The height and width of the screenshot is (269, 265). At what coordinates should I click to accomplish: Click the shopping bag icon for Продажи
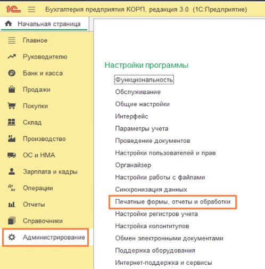tap(12, 89)
